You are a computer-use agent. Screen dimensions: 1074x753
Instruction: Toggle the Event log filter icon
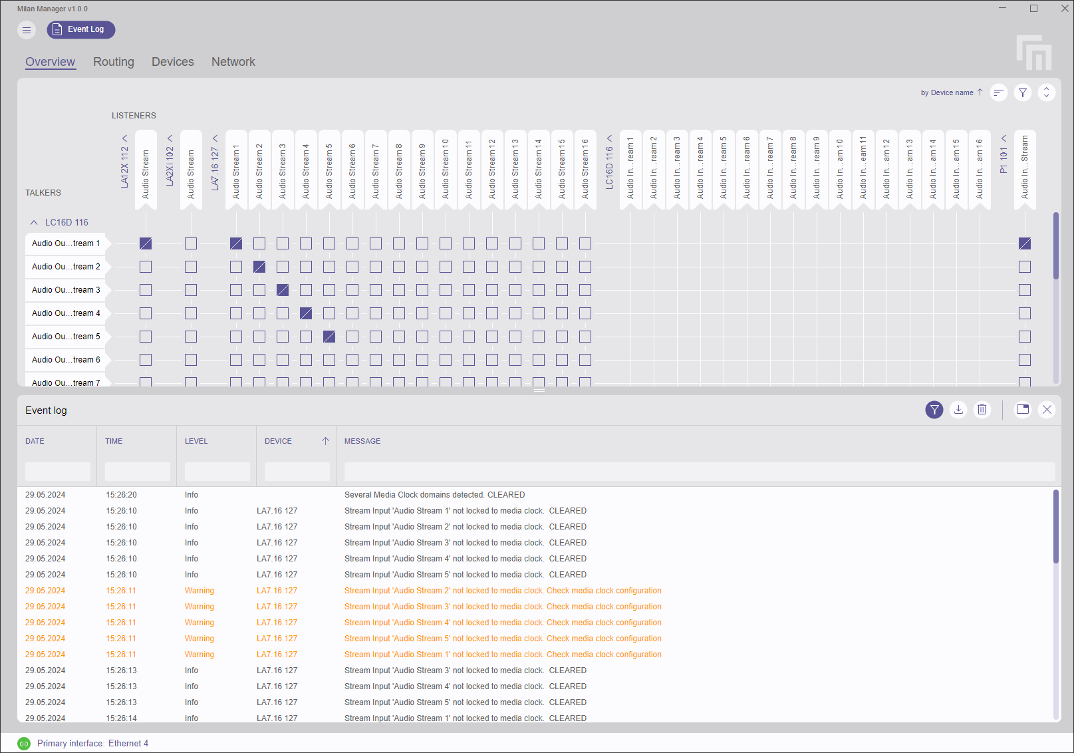click(934, 410)
